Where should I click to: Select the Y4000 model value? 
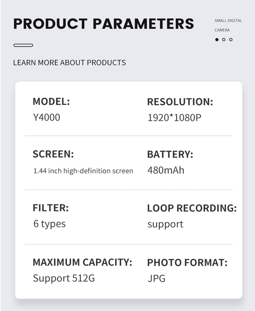46,117
